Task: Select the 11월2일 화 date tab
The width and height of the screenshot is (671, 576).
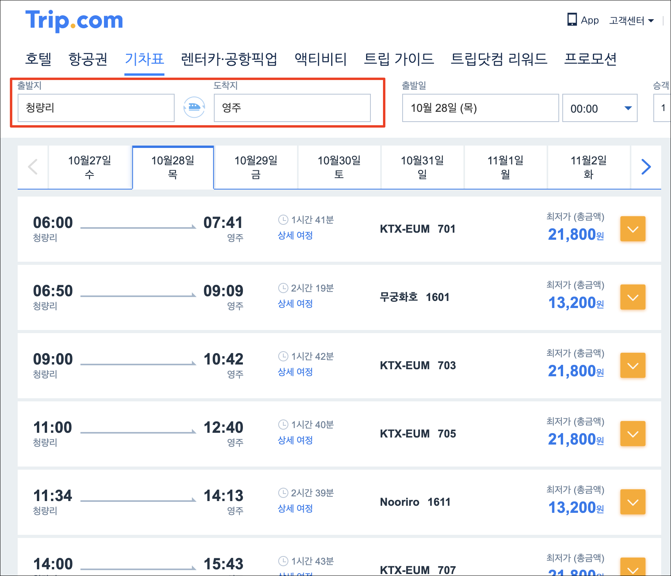Action: (589, 167)
